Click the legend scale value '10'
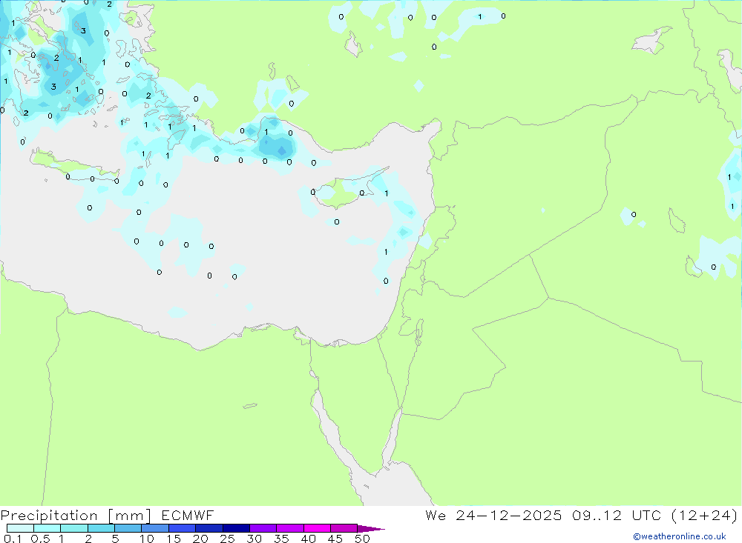 pos(147,539)
